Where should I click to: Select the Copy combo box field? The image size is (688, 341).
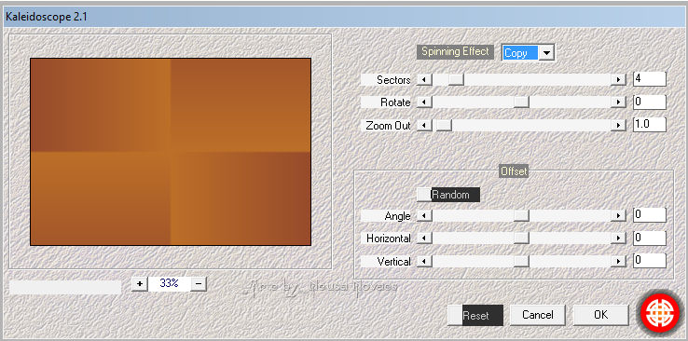tap(520, 53)
